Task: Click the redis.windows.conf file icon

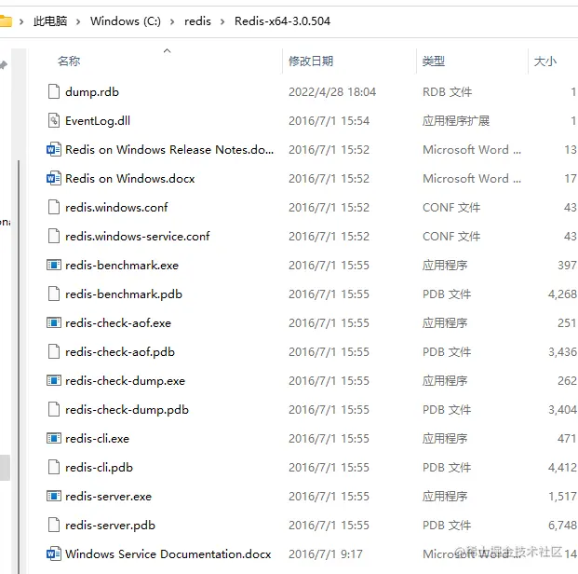Action: pyautogui.click(x=54, y=207)
